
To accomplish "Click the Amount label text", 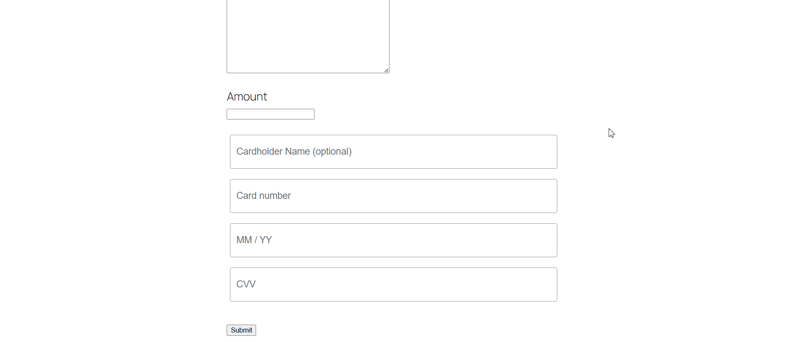I will click(x=247, y=97).
